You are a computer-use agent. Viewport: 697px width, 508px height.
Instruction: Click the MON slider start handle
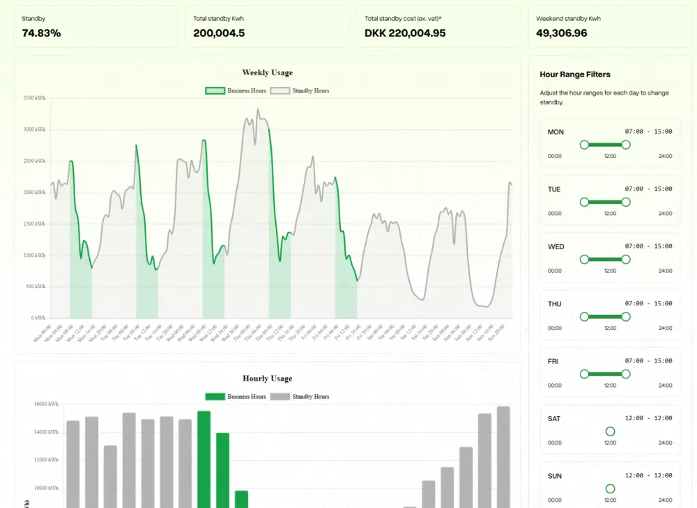point(585,145)
